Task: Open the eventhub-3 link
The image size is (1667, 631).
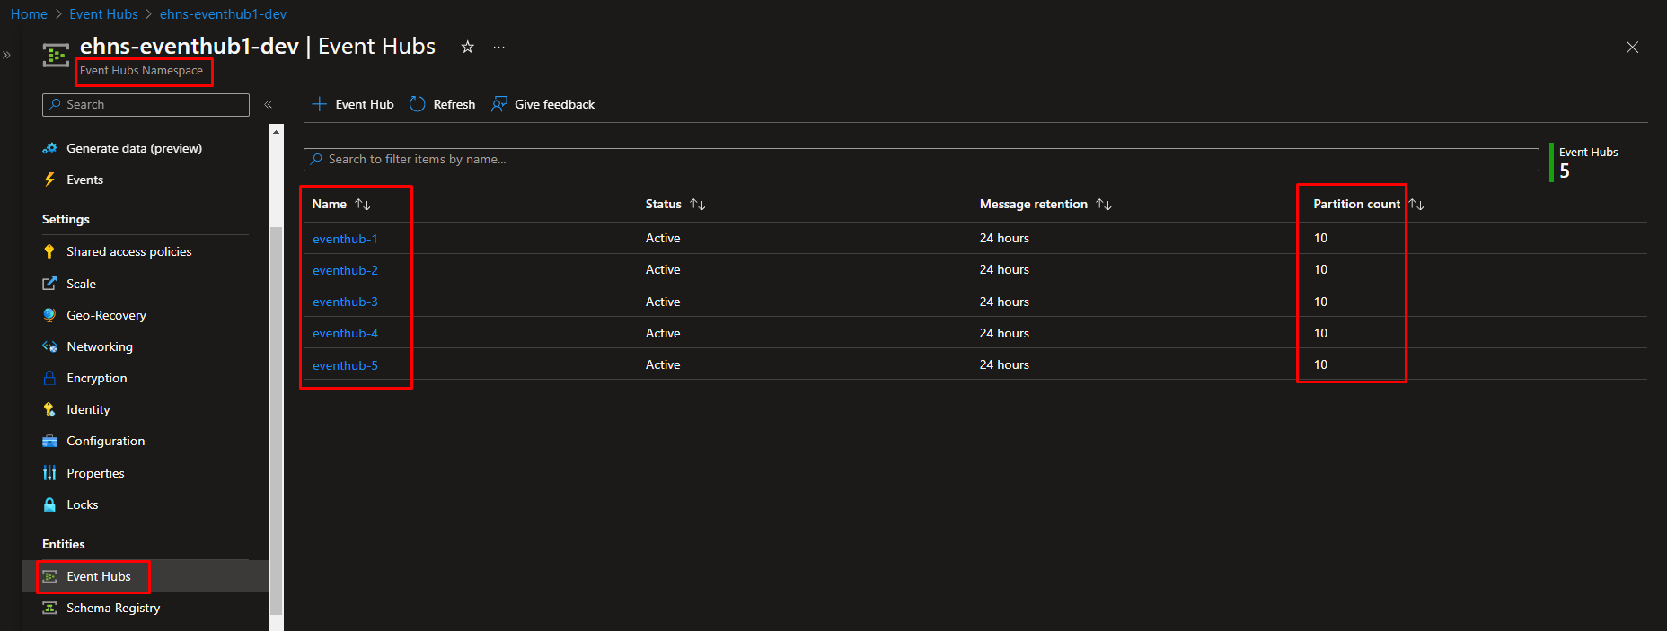Action: click(x=345, y=302)
